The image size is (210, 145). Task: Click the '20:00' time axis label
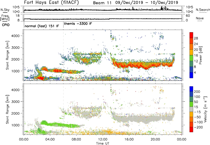click(155, 140)
